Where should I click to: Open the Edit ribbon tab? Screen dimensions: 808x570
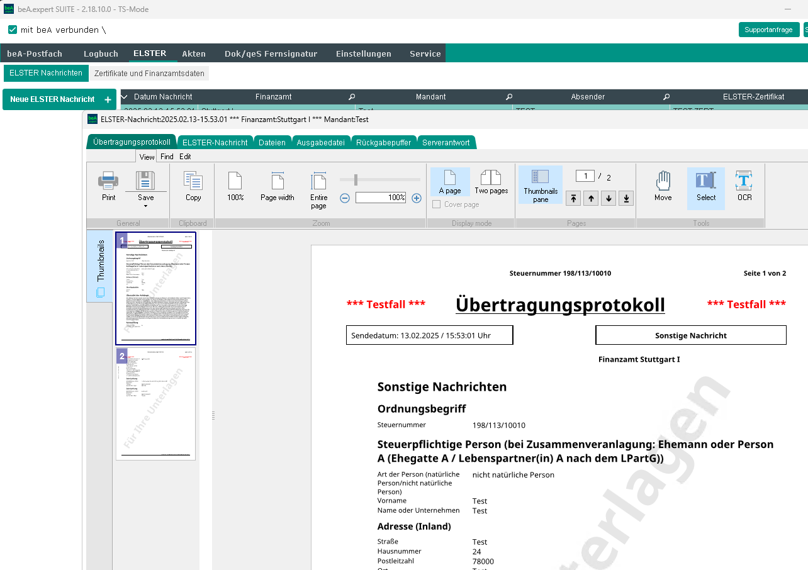[185, 157]
